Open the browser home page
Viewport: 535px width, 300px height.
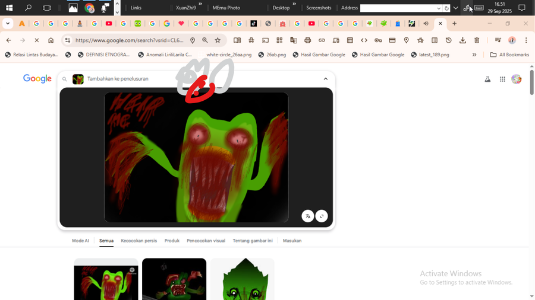coord(51,40)
